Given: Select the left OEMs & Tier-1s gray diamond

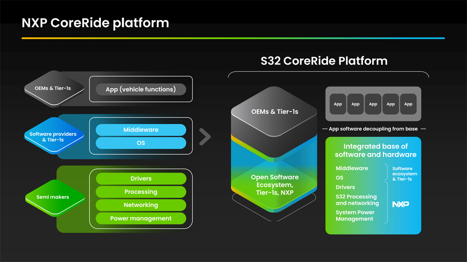Looking at the screenshot, I should (54, 88).
